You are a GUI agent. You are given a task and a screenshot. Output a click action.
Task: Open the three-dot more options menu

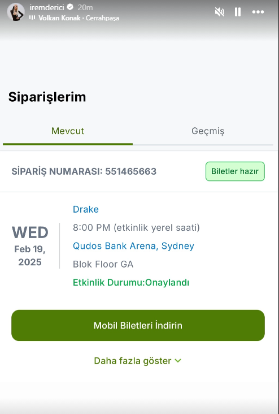(258, 12)
